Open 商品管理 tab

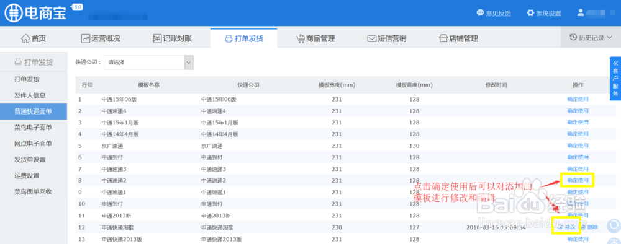(x=315, y=38)
